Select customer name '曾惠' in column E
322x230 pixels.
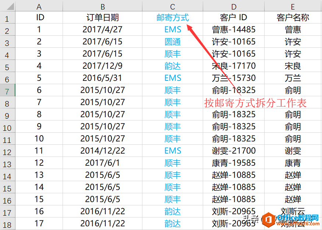point(293,29)
